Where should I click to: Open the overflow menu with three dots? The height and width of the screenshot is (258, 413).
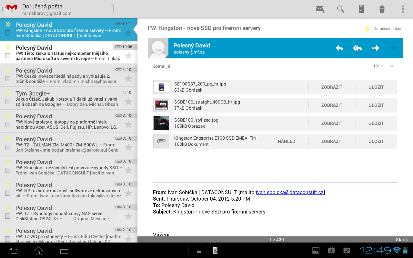(402, 9)
